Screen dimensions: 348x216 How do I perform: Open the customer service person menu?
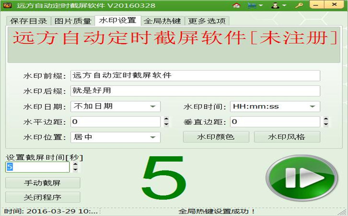(278, 5)
